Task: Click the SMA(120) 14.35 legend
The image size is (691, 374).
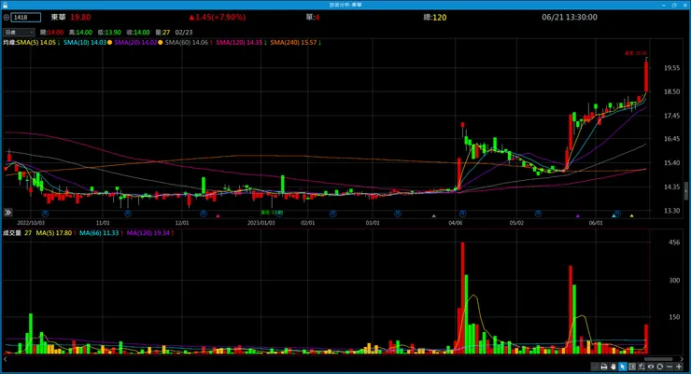Action: 241,43
